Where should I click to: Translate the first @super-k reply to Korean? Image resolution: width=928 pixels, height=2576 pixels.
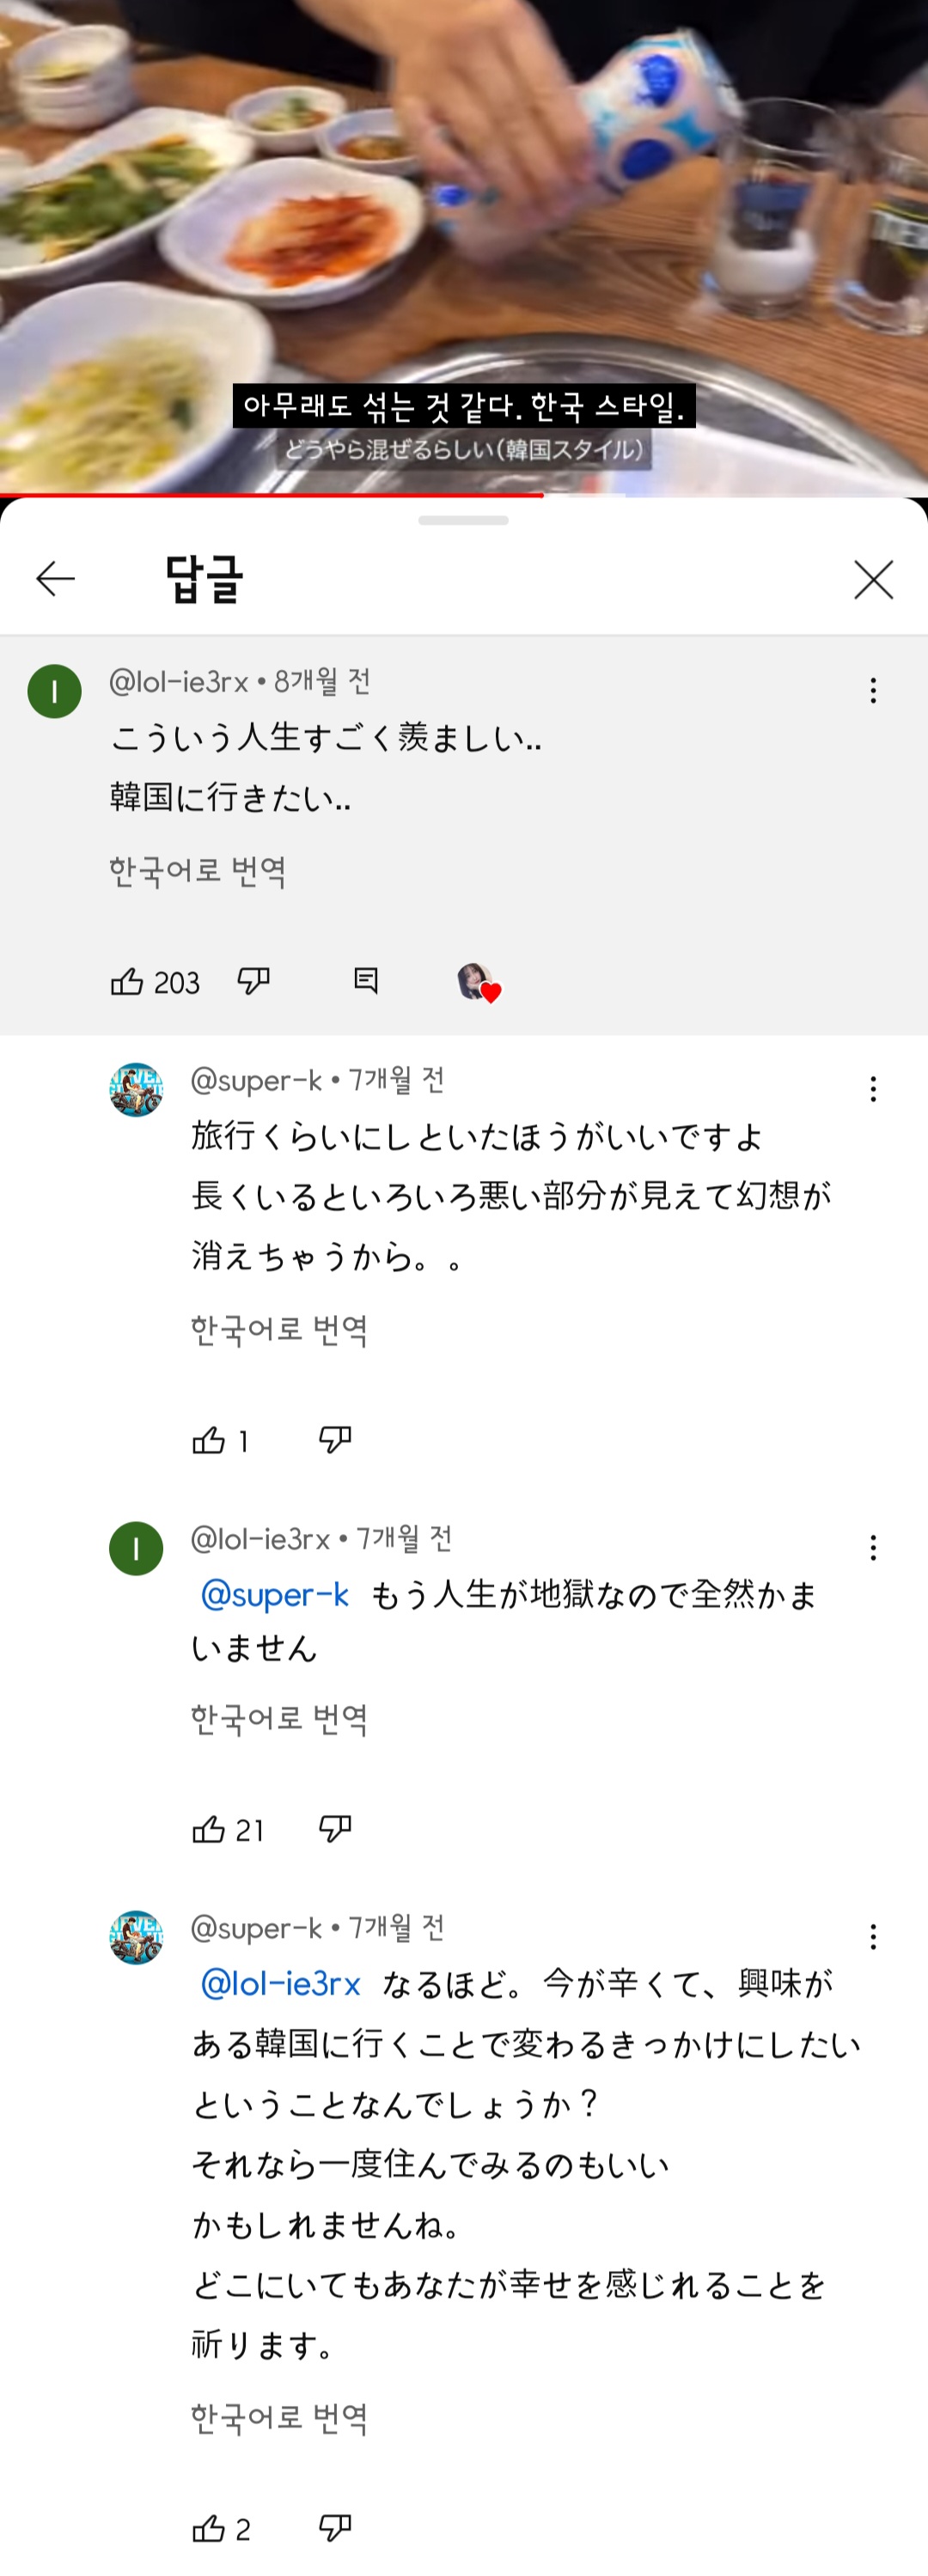point(279,1330)
